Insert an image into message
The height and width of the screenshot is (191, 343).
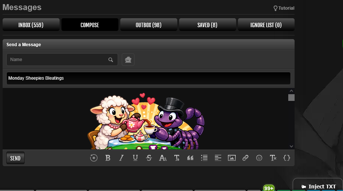coord(232,158)
